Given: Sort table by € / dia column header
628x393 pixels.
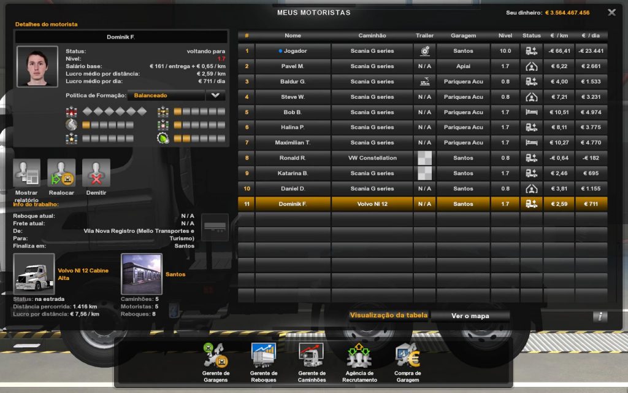Looking at the screenshot, I should point(591,36).
